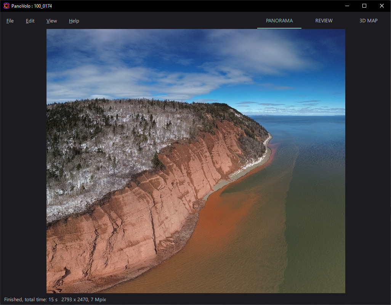Screen dimensions: 391x305
Task: Close the PanoVolo window
Action: [x=382, y=6]
